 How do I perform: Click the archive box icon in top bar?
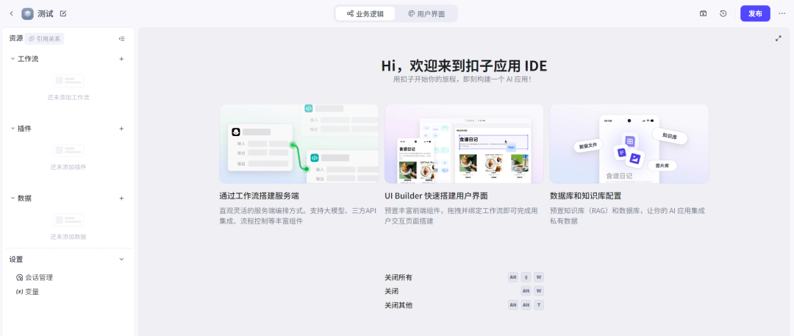pos(703,13)
